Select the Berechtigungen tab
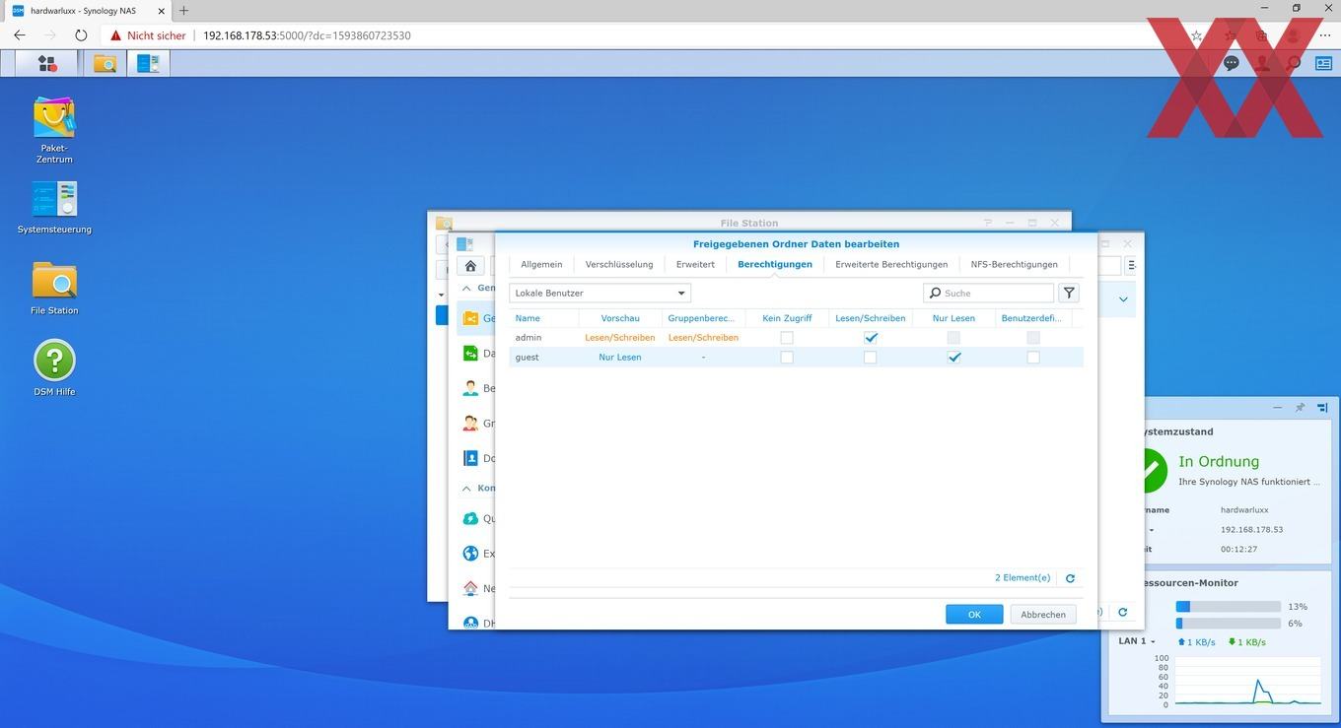Viewport: 1341px width, 728px height. click(775, 264)
